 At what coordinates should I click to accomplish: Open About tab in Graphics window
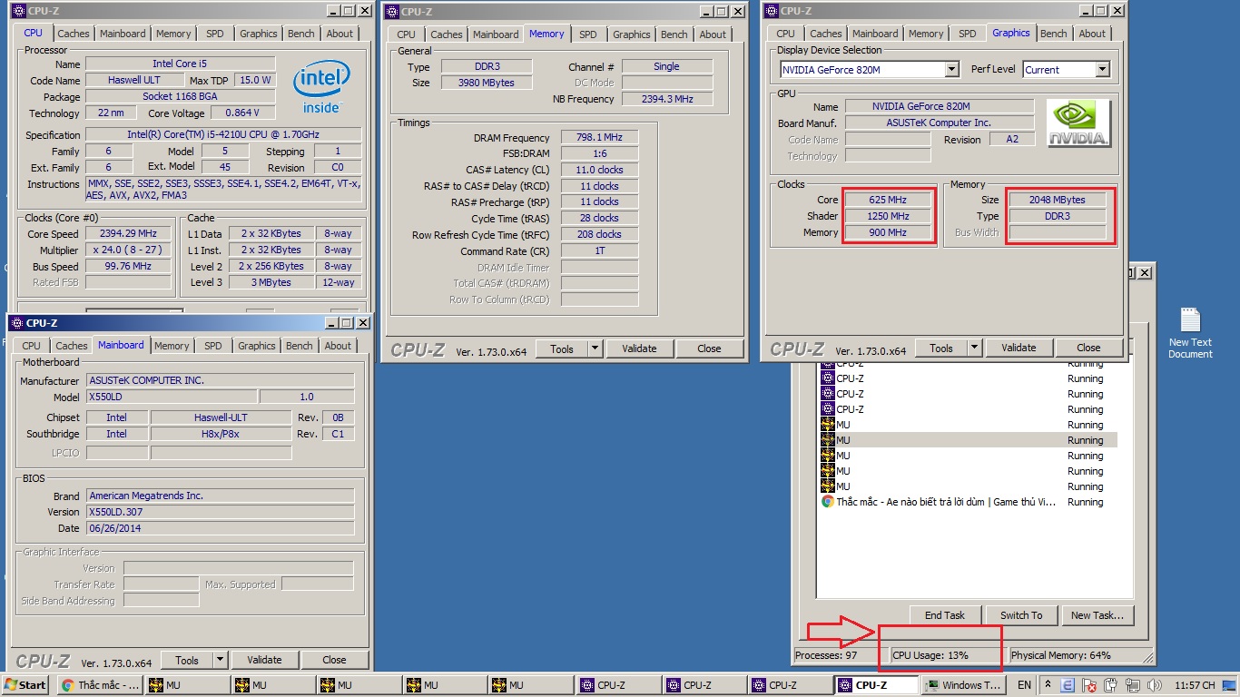(1092, 34)
